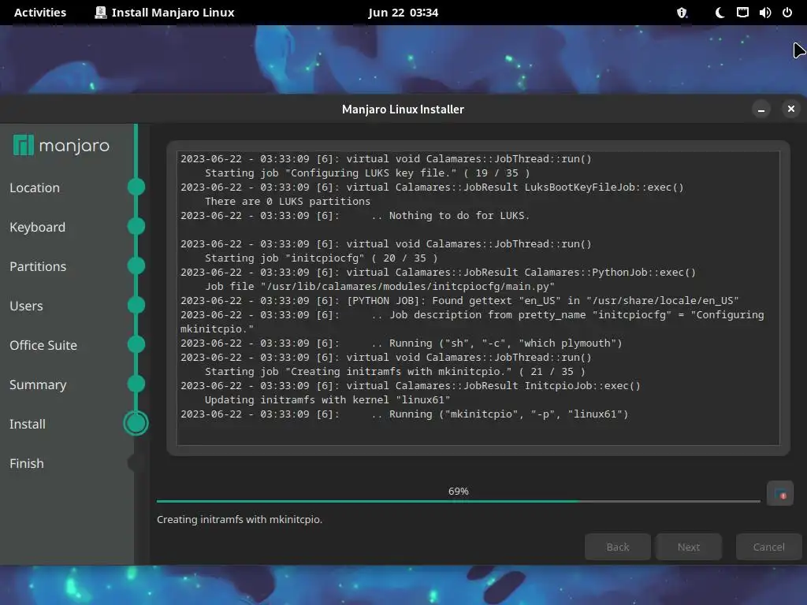The height and width of the screenshot is (605, 807).
Task: Click log line InitcpioJob::exec()
Action: click(x=411, y=386)
